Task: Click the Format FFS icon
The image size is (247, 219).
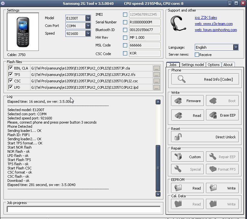Action: pyautogui.click(x=213, y=169)
